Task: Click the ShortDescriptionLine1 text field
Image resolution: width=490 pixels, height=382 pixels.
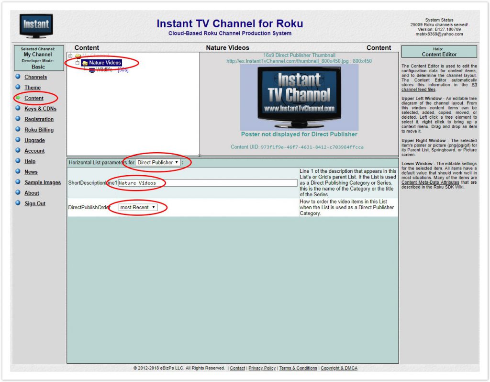Action: 208,183
